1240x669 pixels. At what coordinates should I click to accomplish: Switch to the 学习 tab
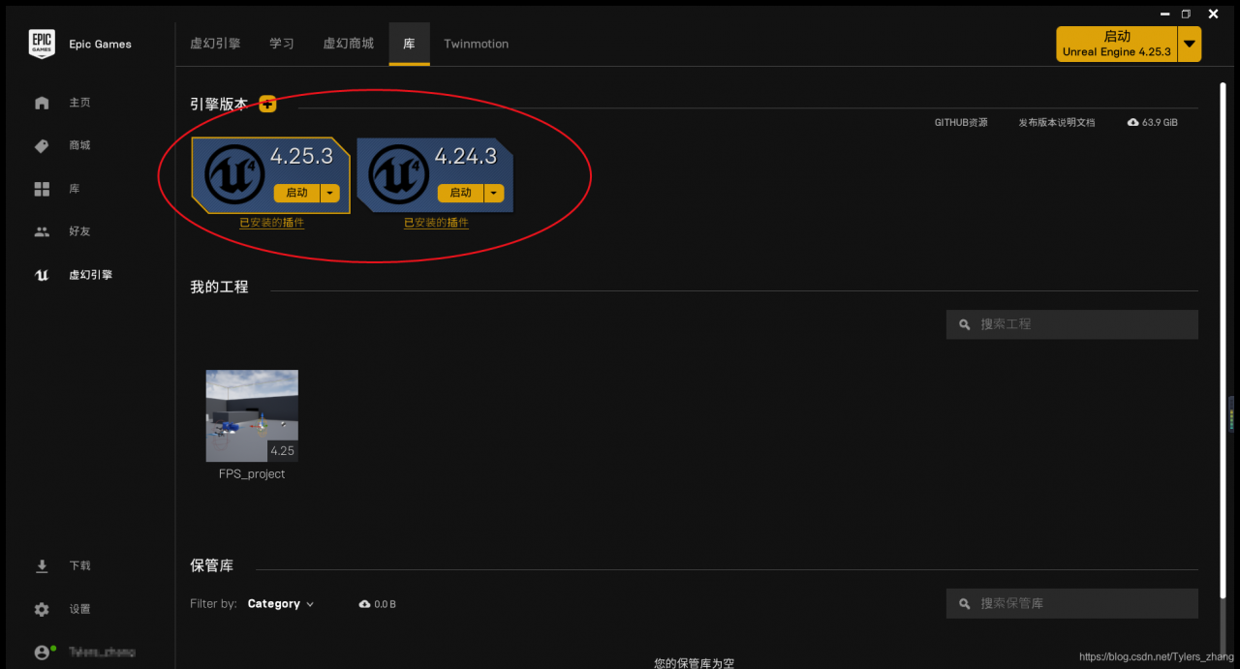point(282,44)
